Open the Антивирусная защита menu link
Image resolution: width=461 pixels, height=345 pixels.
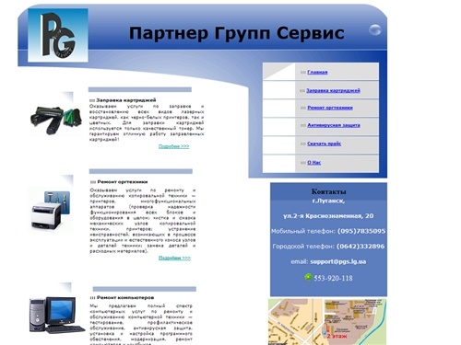334,125
